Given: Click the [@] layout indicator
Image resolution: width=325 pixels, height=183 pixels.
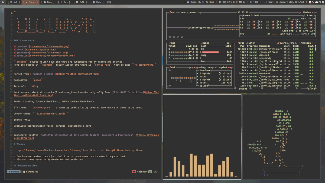Looking at the screenshot, I should click(x=109, y=2).
